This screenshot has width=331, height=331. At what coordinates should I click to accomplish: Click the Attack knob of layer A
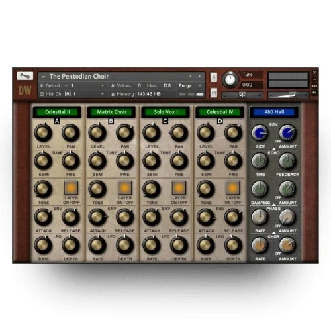pyautogui.click(x=43, y=217)
